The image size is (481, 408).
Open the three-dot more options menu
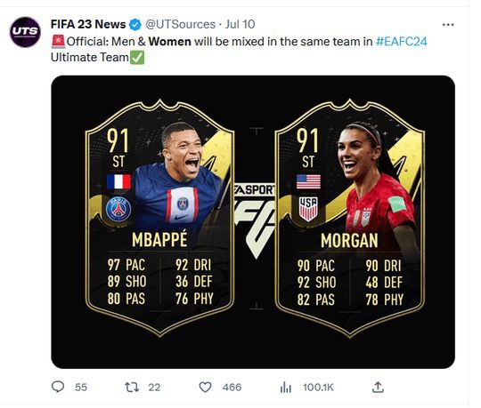[x=448, y=25]
